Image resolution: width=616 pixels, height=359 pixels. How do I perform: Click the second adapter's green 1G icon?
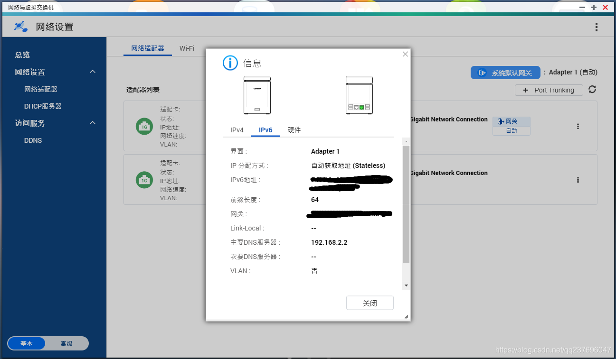click(x=144, y=180)
